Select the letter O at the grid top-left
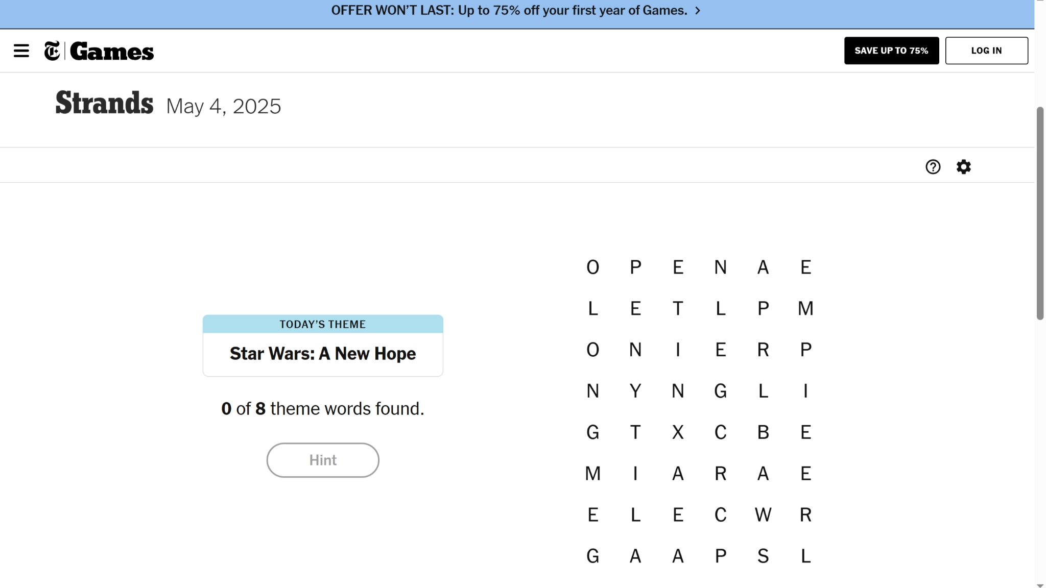 (592, 267)
